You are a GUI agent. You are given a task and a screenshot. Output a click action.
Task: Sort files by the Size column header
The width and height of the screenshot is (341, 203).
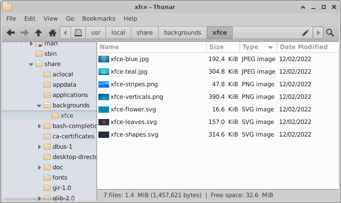[223, 47]
